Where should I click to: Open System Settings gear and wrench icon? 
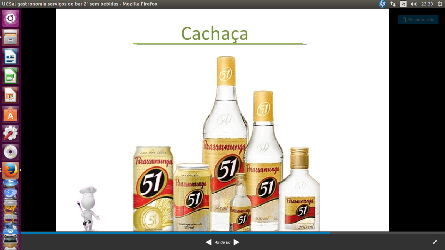pos(10,133)
